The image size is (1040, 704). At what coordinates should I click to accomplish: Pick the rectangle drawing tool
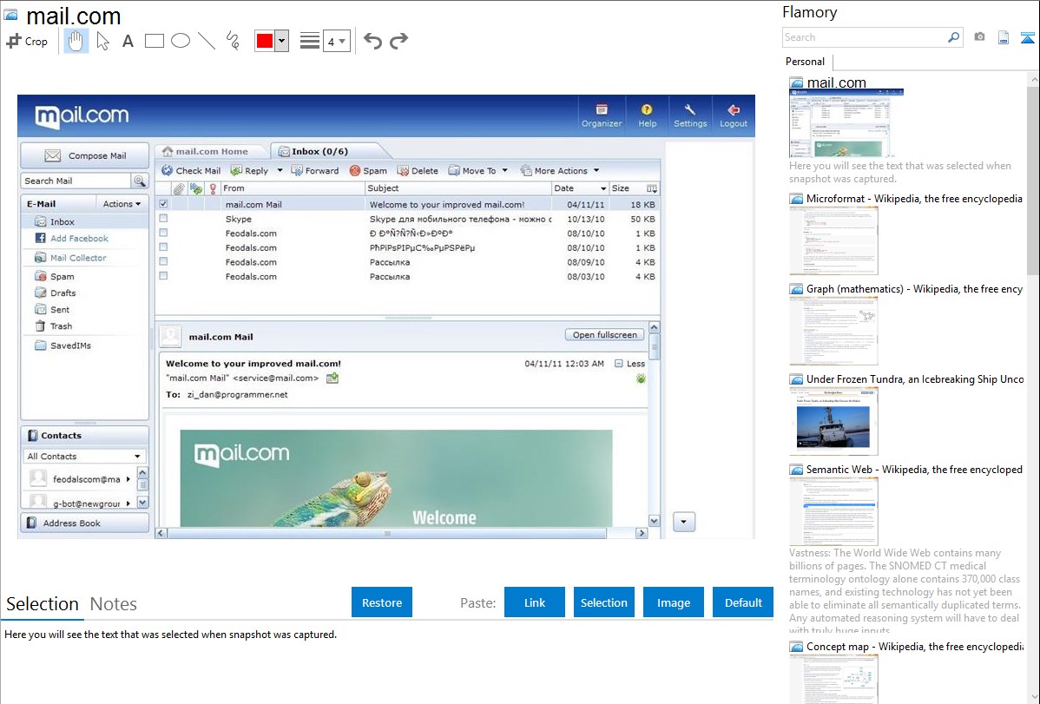click(x=154, y=41)
